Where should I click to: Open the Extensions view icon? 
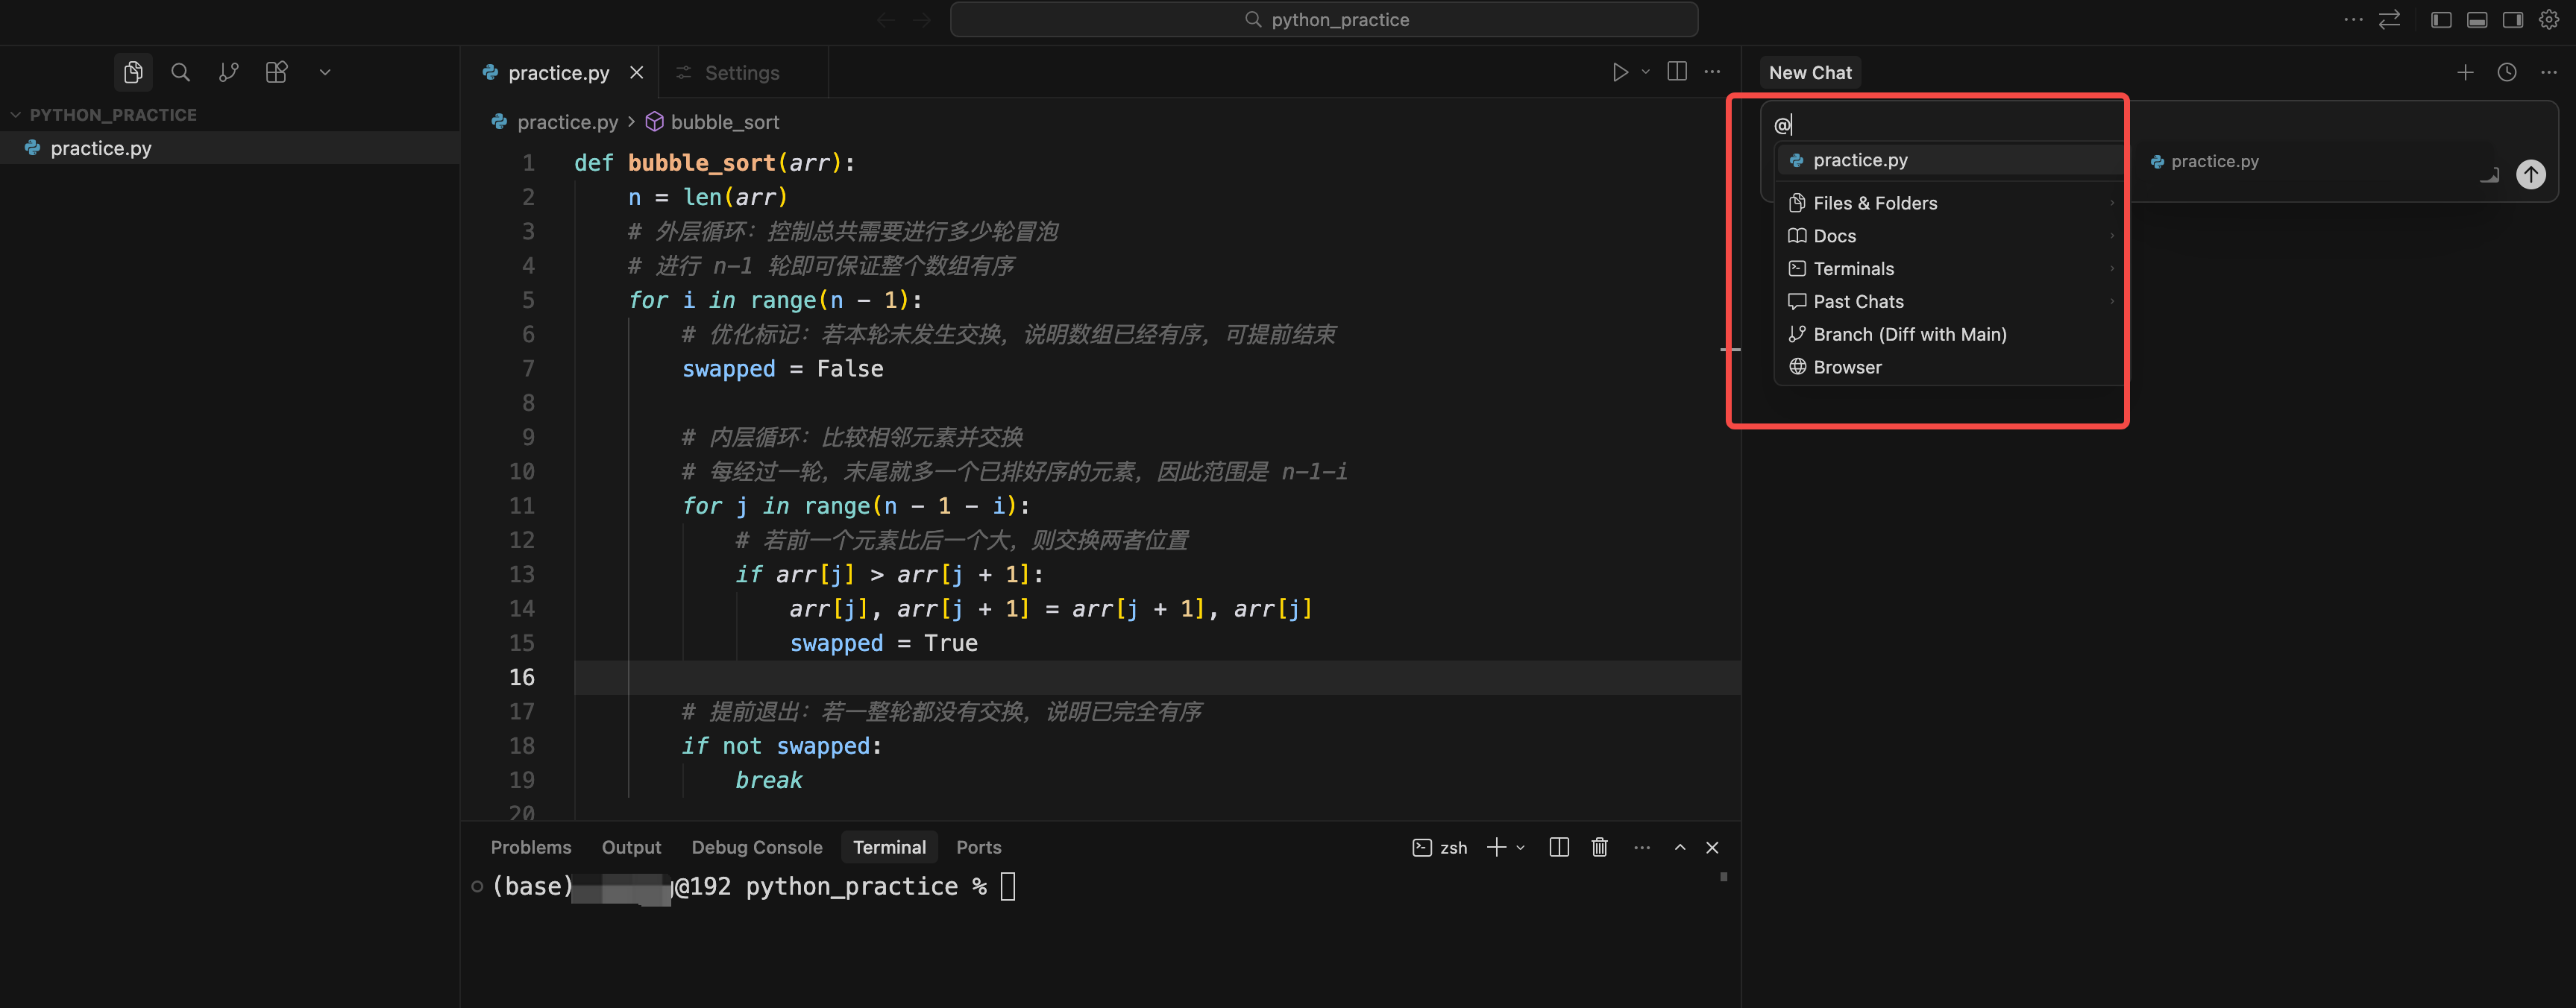(277, 72)
